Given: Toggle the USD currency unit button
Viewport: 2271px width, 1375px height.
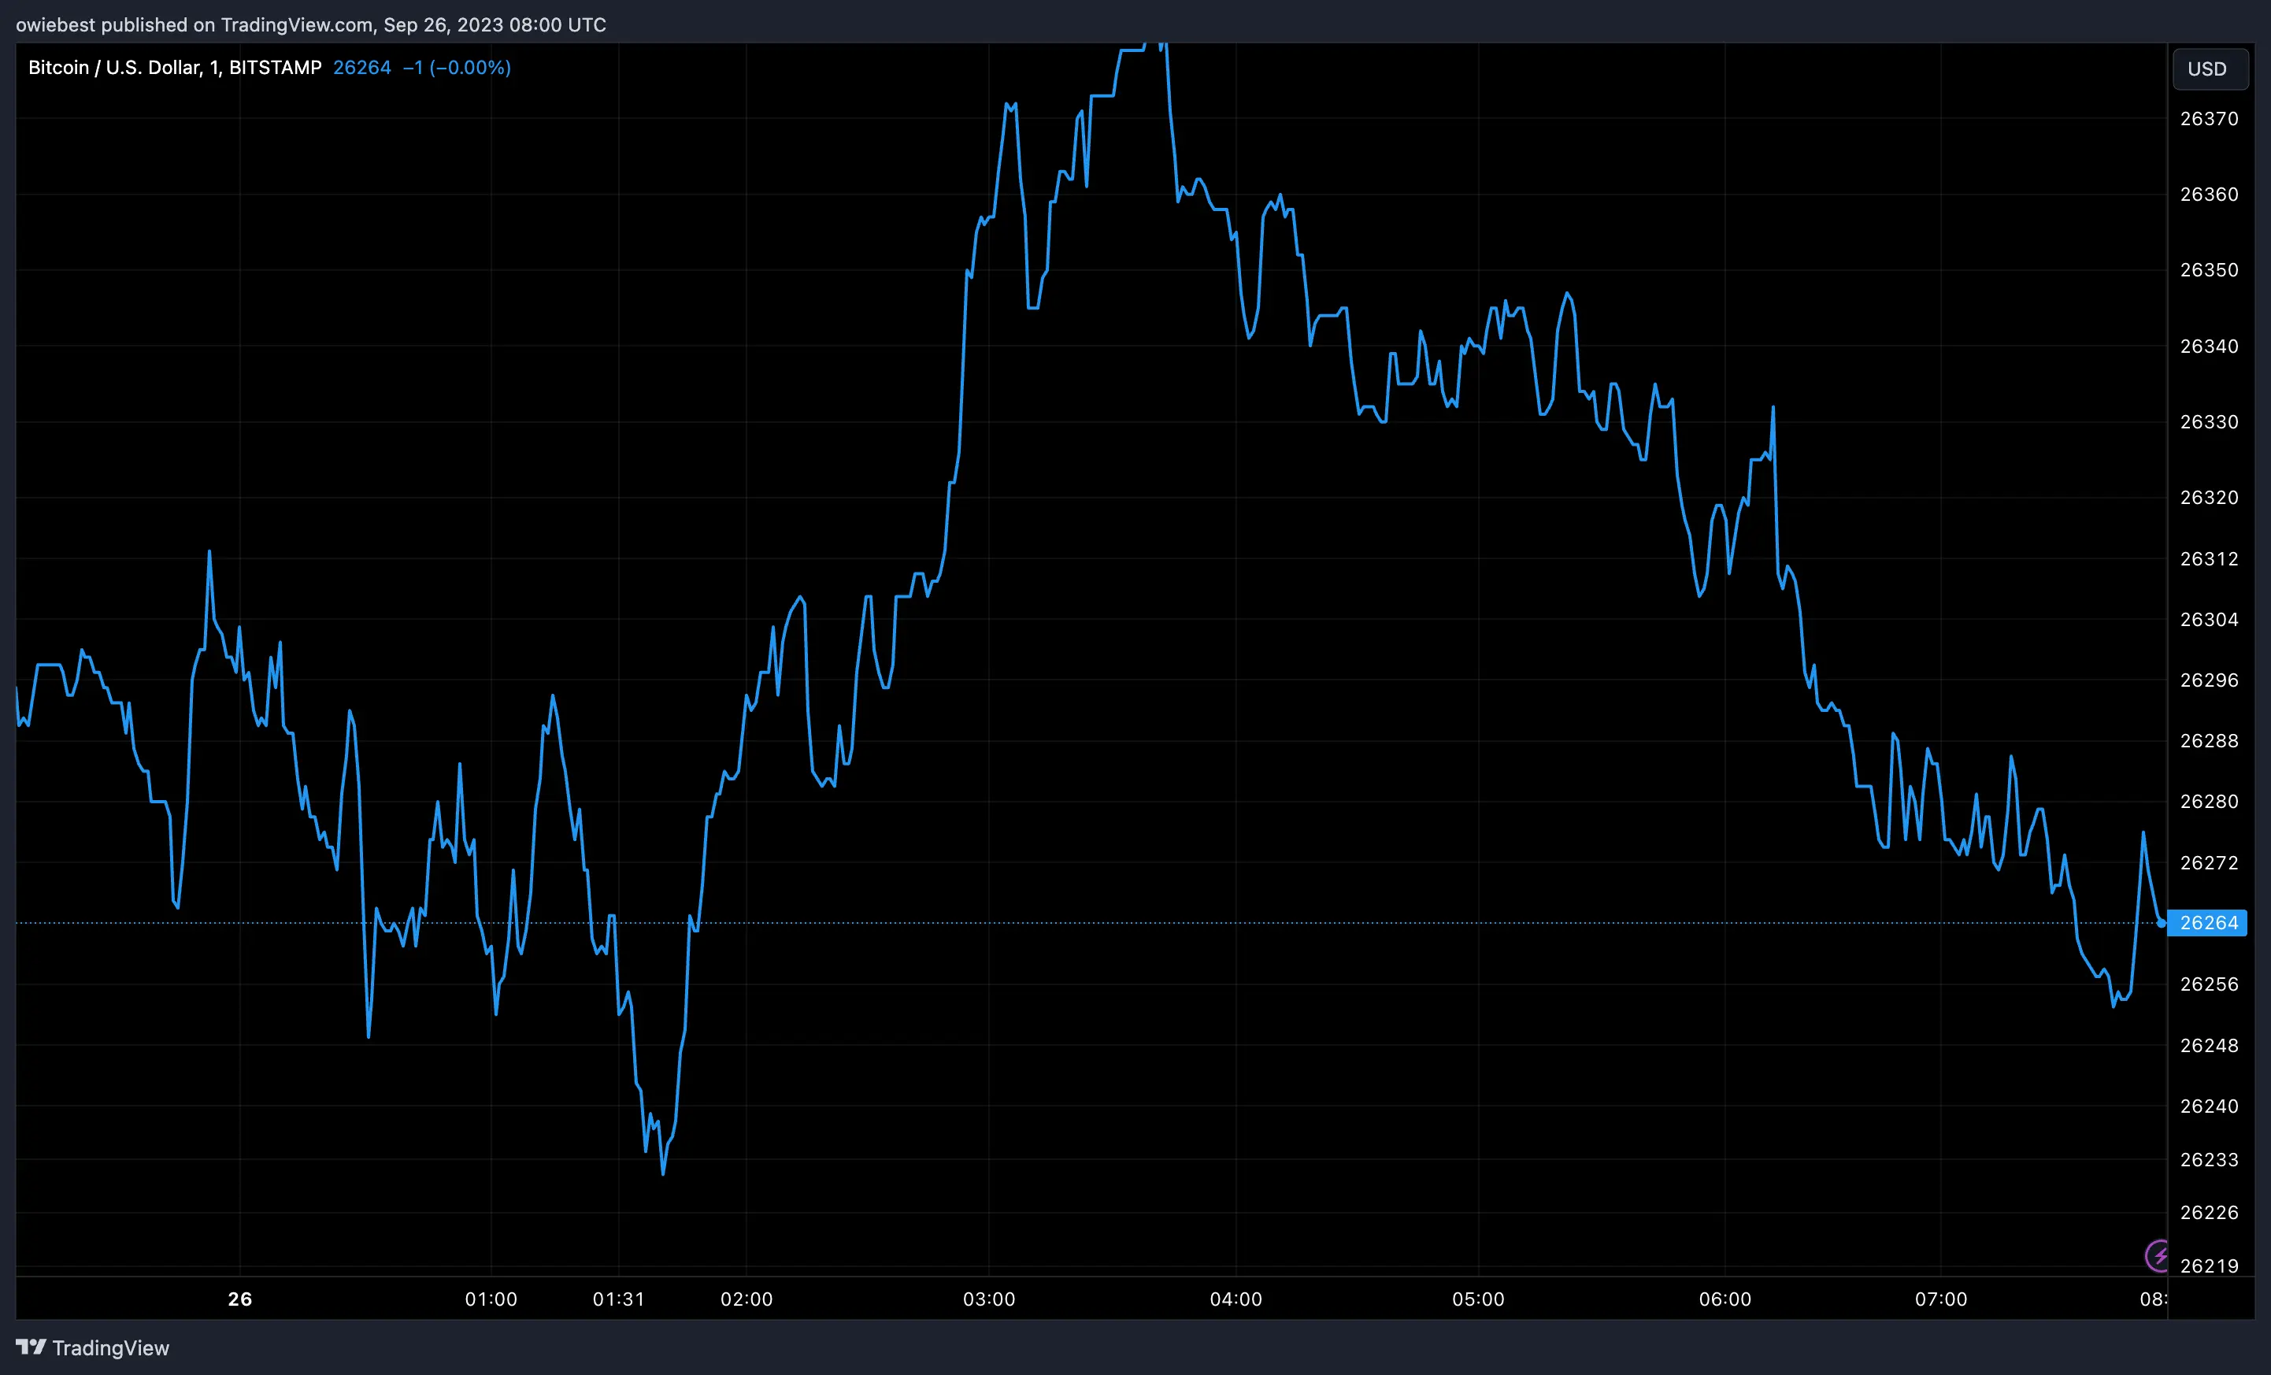Looking at the screenshot, I should point(2210,69).
